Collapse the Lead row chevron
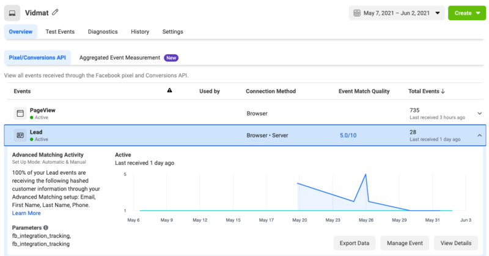 [480, 135]
